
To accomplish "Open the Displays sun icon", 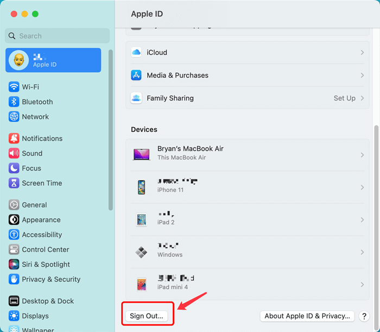I will (14, 316).
